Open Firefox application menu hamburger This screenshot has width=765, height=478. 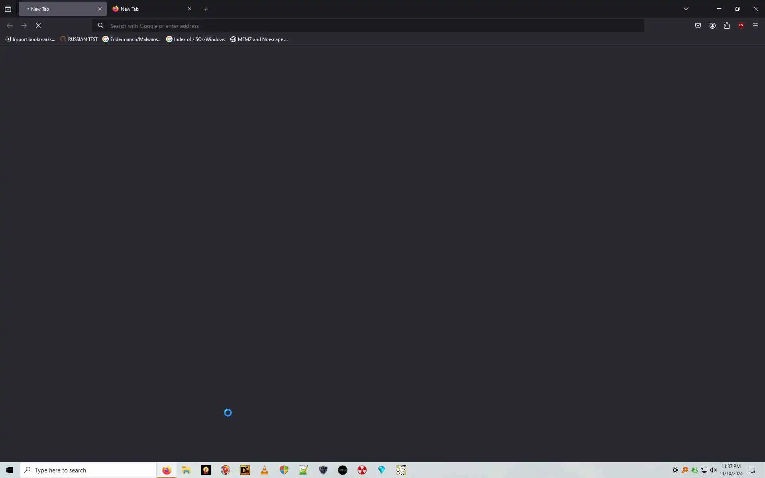755,25
